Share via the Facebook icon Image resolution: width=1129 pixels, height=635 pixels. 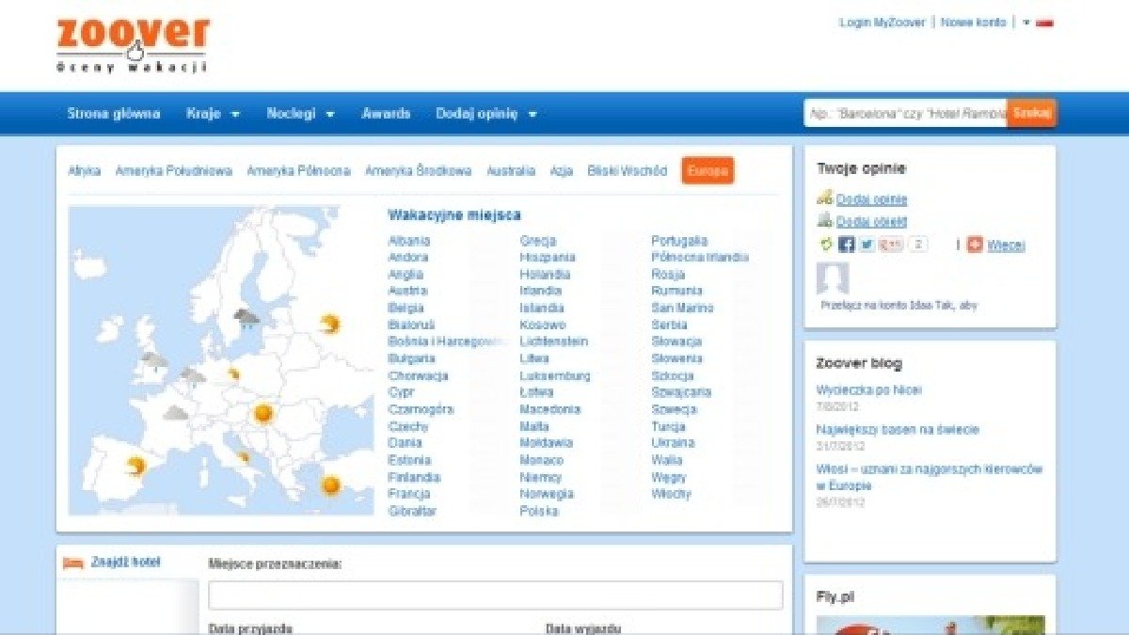[846, 245]
